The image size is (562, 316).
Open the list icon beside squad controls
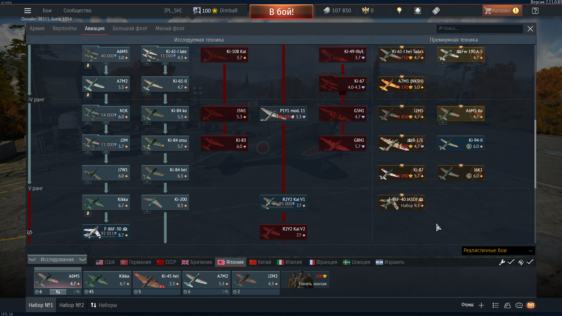tap(496, 305)
